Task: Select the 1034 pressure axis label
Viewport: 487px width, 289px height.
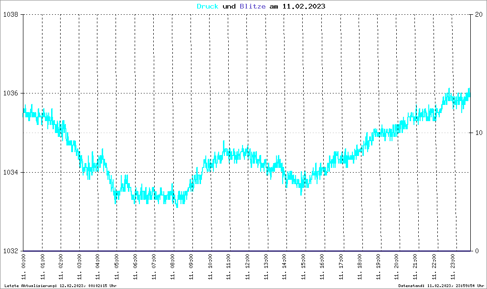Action: click(11, 172)
